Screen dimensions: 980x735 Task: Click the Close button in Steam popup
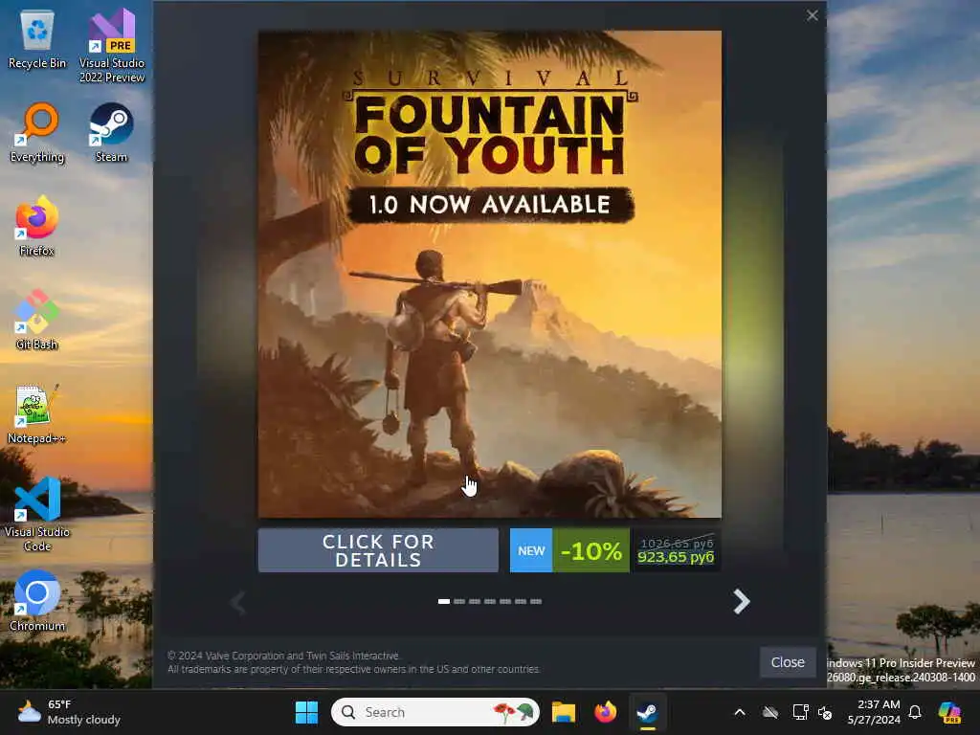(x=788, y=662)
